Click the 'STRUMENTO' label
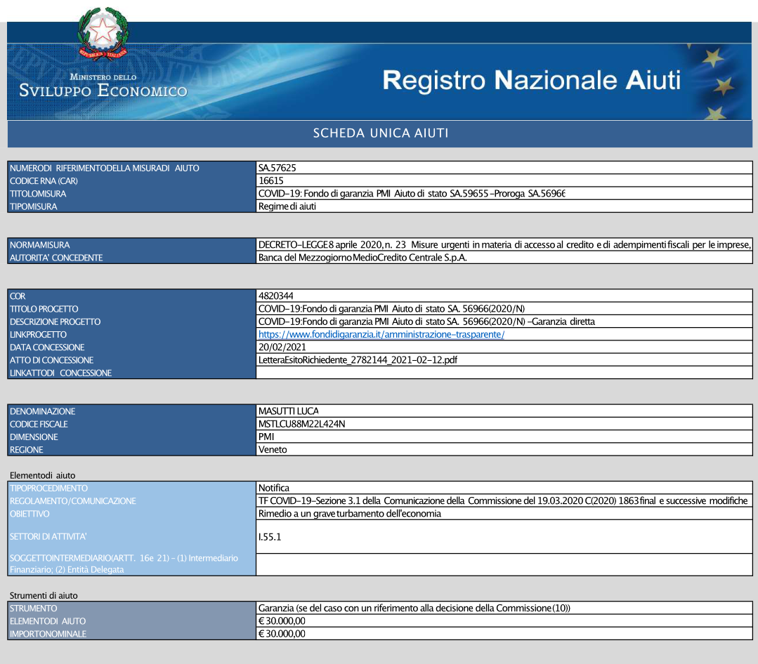The width and height of the screenshot is (758, 664). click(x=33, y=608)
